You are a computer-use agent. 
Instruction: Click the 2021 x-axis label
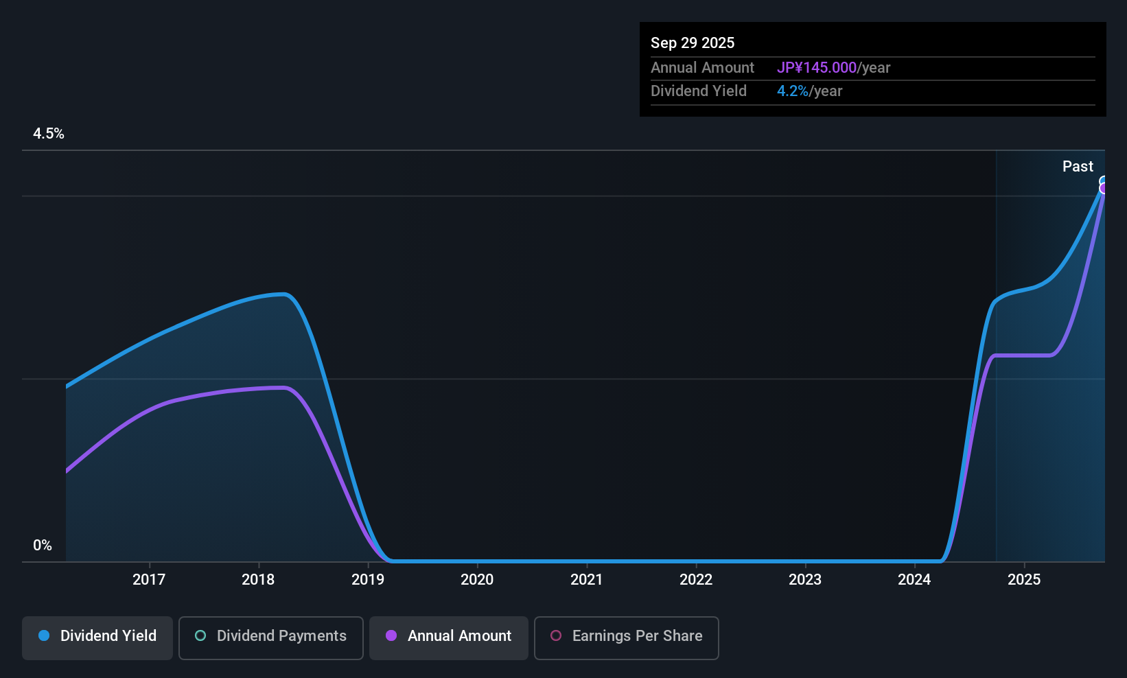point(586,580)
